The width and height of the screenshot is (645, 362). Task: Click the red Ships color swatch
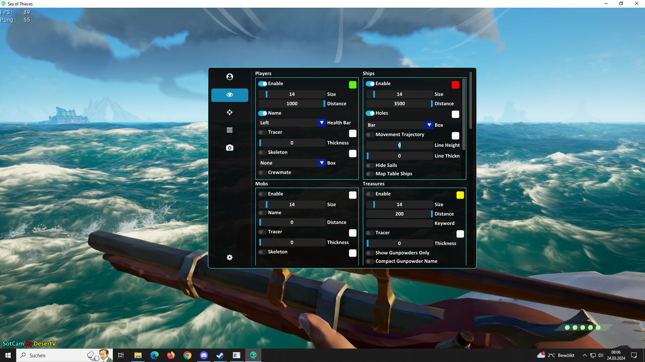(456, 85)
